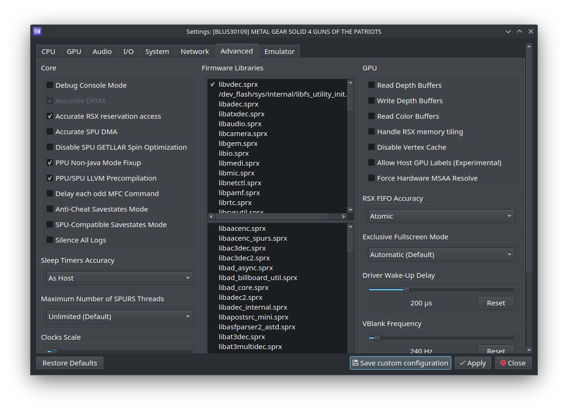The height and width of the screenshot is (411, 568).
Task: Switch to the CPU tab
Action: (48, 52)
